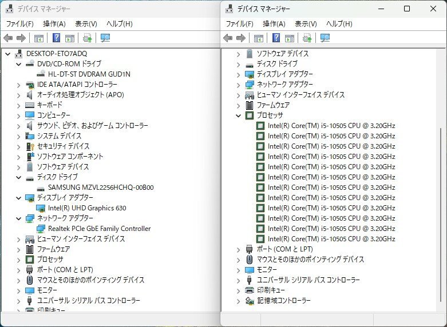
Task: Click scan for hardware changes icon in left window
Action: coord(105,38)
